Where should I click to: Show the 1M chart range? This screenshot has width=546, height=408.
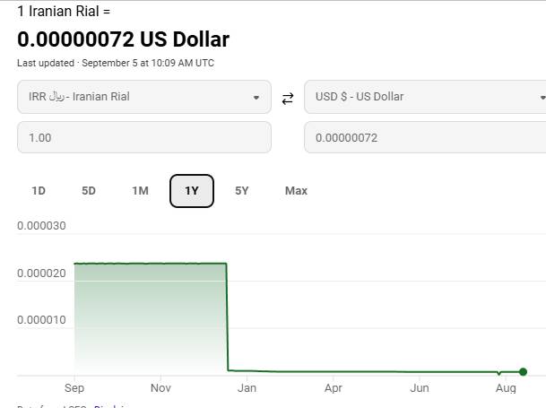[x=141, y=191]
